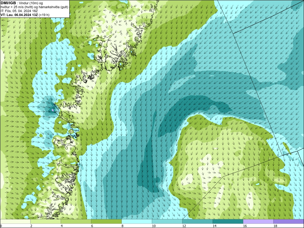Click the legend label '8'
304x228 pixels.
(122, 226)
